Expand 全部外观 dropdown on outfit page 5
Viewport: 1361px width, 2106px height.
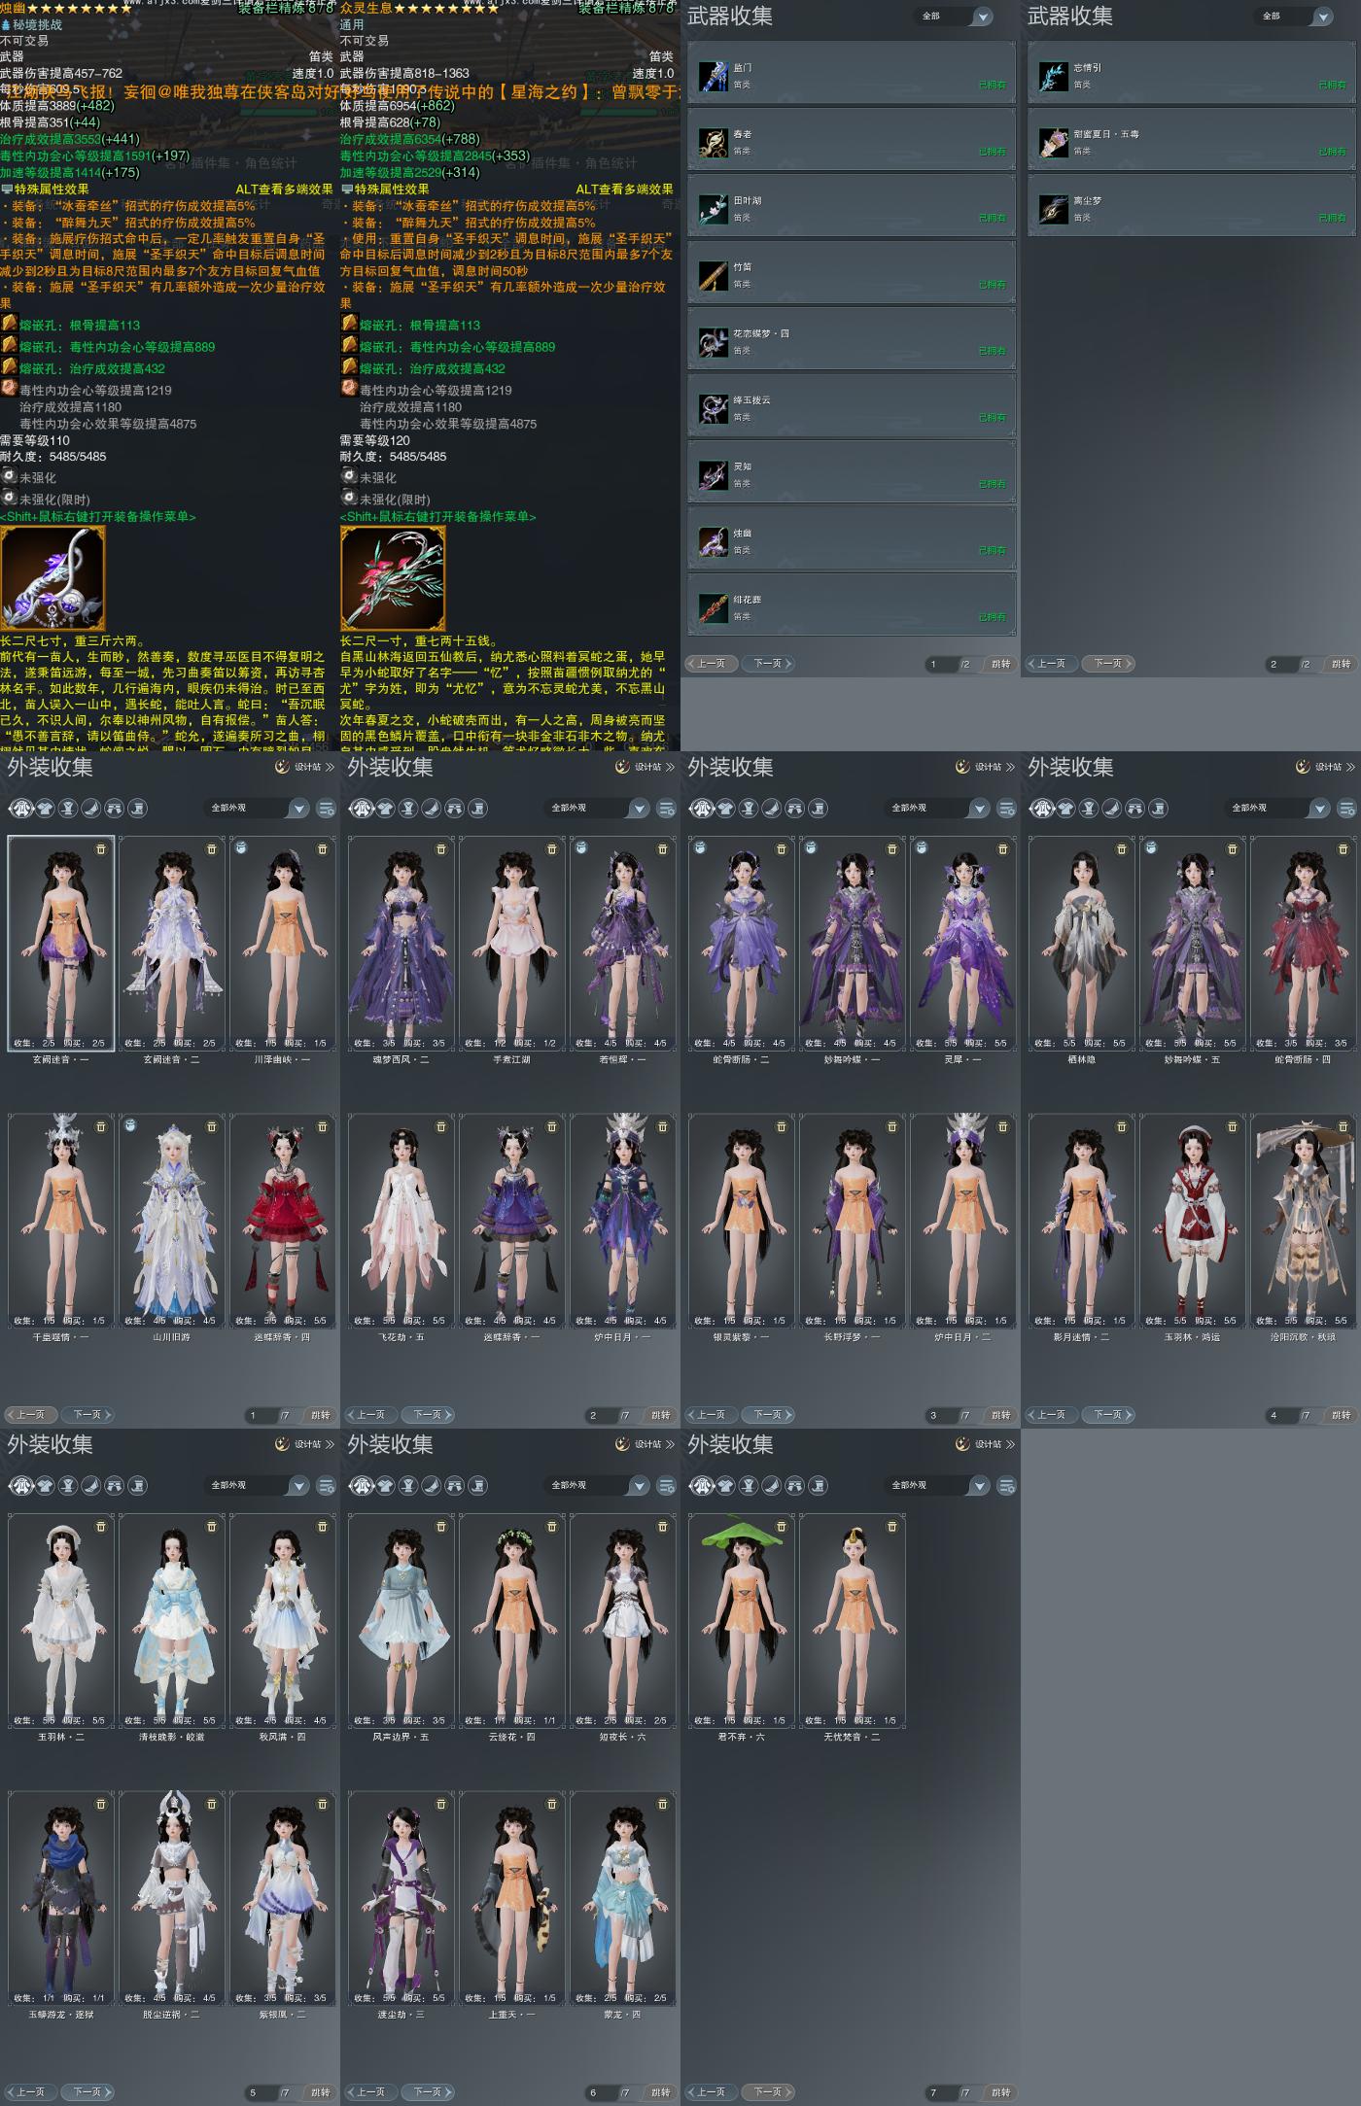[258, 1486]
